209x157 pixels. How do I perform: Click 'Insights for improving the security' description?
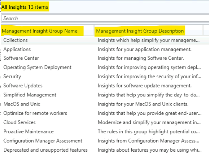[150, 77]
